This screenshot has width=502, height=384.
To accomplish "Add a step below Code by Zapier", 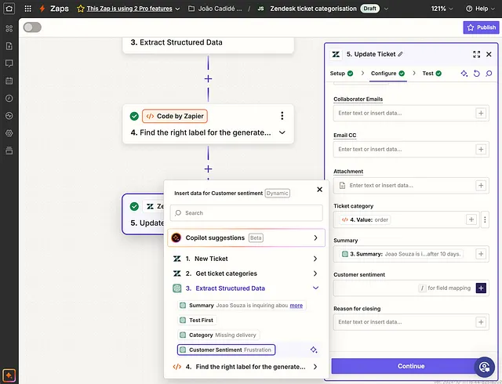I will (x=208, y=169).
